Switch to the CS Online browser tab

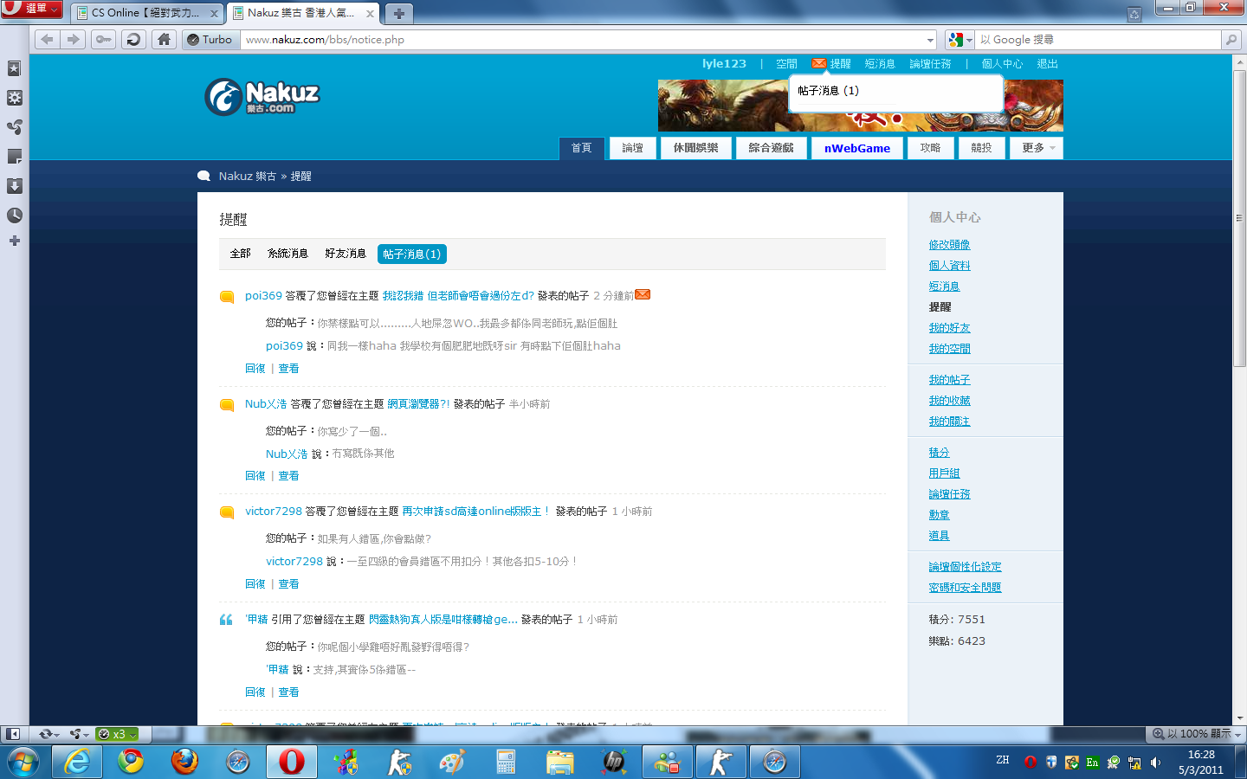(x=145, y=13)
